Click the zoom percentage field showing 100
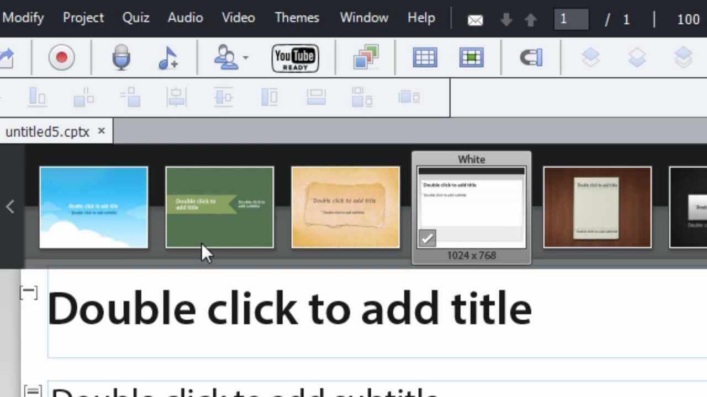 tap(688, 20)
